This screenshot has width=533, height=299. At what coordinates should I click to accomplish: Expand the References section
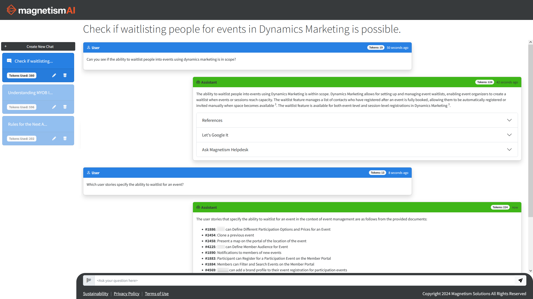click(357, 120)
